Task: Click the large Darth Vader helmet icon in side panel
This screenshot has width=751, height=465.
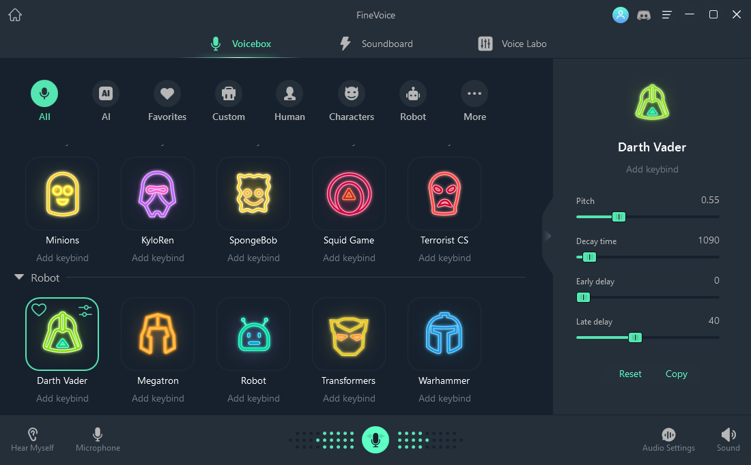Action: pos(652,102)
